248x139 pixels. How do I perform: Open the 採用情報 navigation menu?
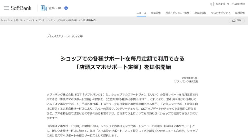[x=240, y=13]
